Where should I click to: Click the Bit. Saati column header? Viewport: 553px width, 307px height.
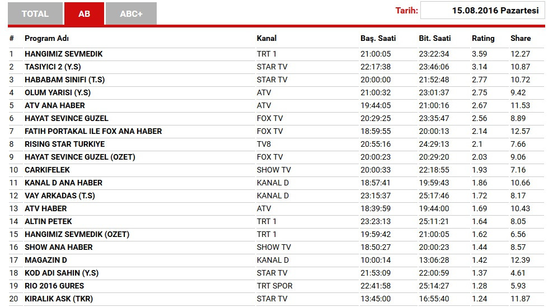click(435, 38)
